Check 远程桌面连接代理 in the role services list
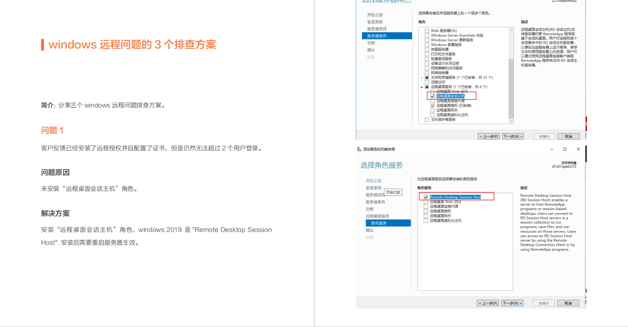This screenshot has width=628, height=327. tap(426, 206)
